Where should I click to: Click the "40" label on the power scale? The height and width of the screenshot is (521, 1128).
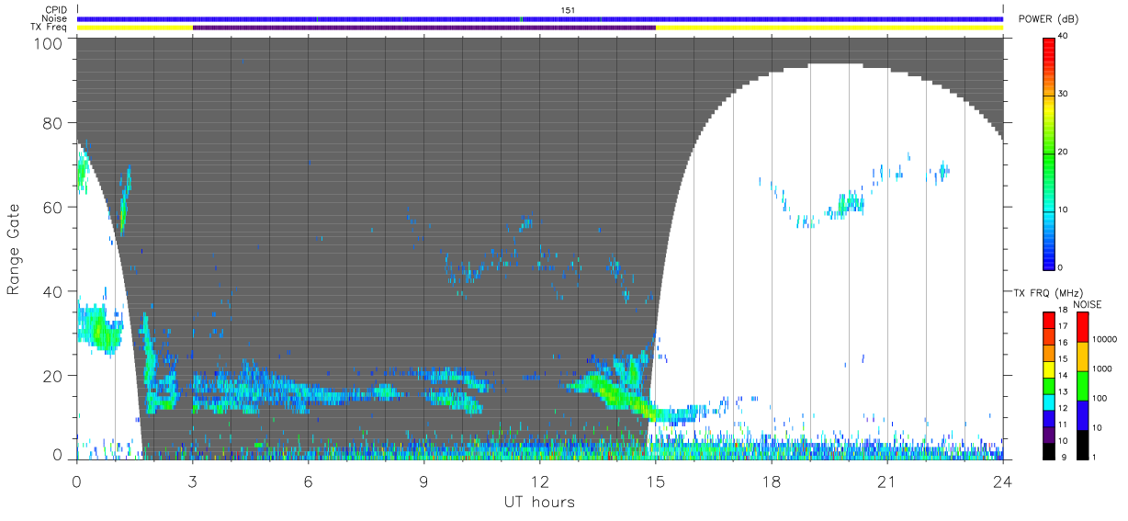click(x=1066, y=36)
